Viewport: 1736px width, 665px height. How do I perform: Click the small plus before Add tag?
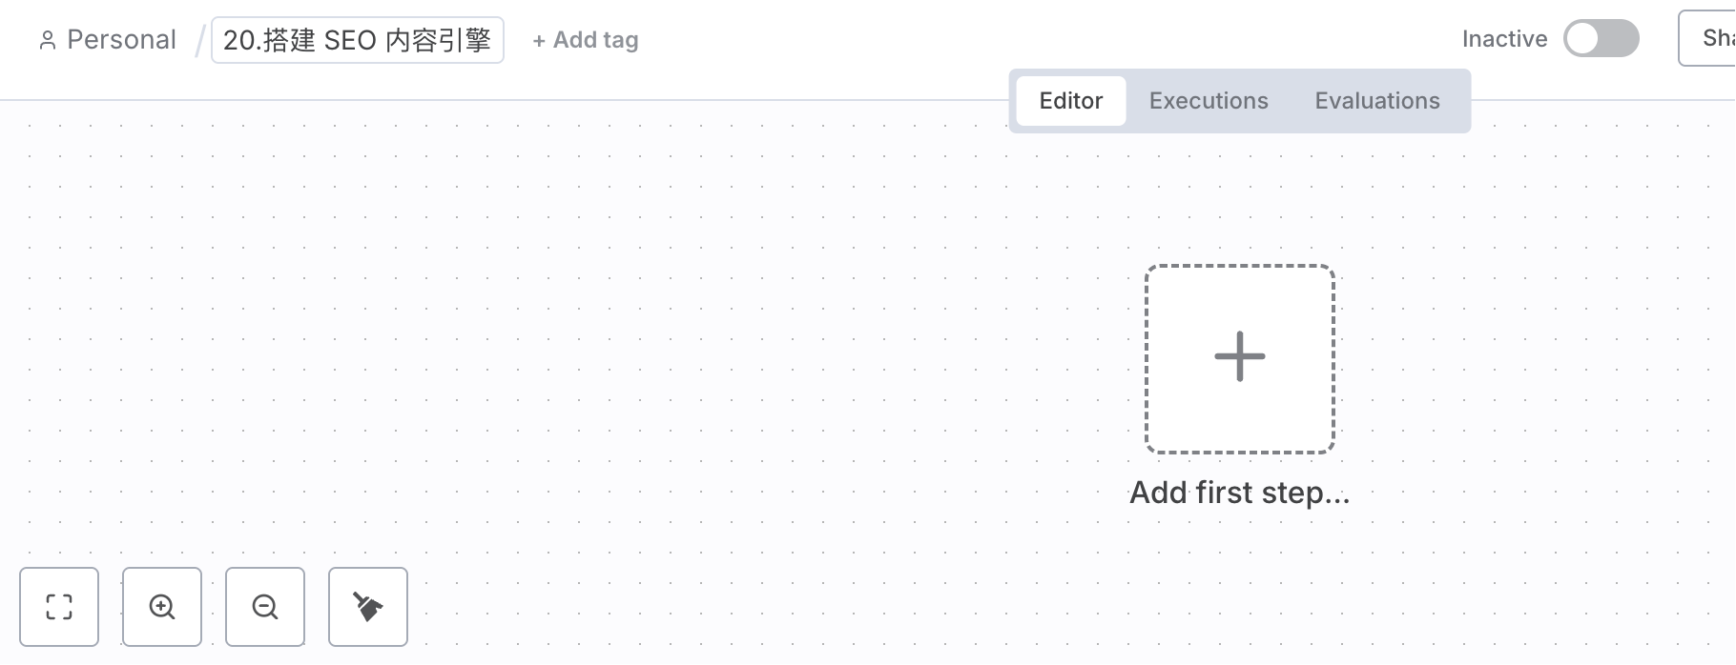(x=539, y=41)
